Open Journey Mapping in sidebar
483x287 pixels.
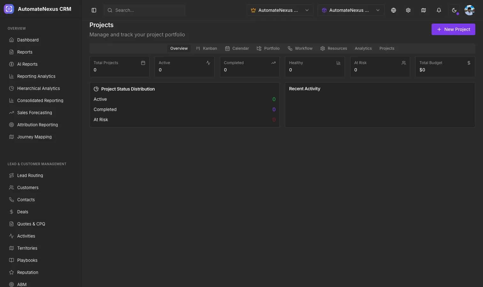pos(41,137)
